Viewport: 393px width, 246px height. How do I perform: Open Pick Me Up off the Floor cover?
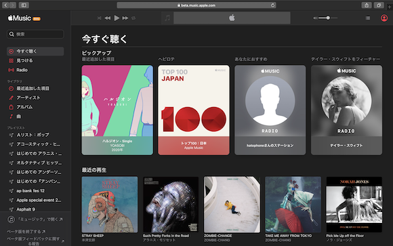coord(354,205)
